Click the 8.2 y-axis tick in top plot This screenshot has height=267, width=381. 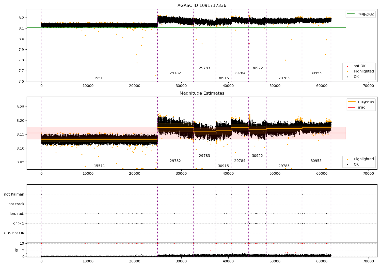[x=21, y=18]
